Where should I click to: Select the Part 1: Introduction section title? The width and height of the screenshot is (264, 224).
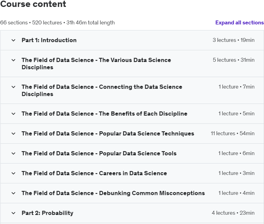(49, 40)
